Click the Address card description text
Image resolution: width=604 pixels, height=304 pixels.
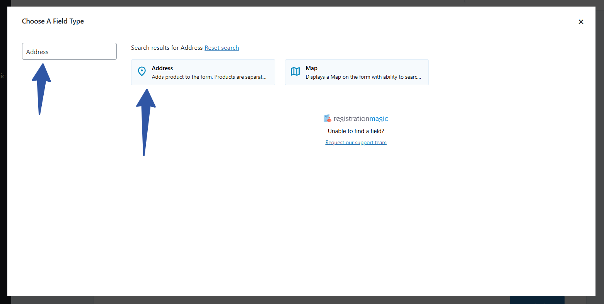[209, 77]
